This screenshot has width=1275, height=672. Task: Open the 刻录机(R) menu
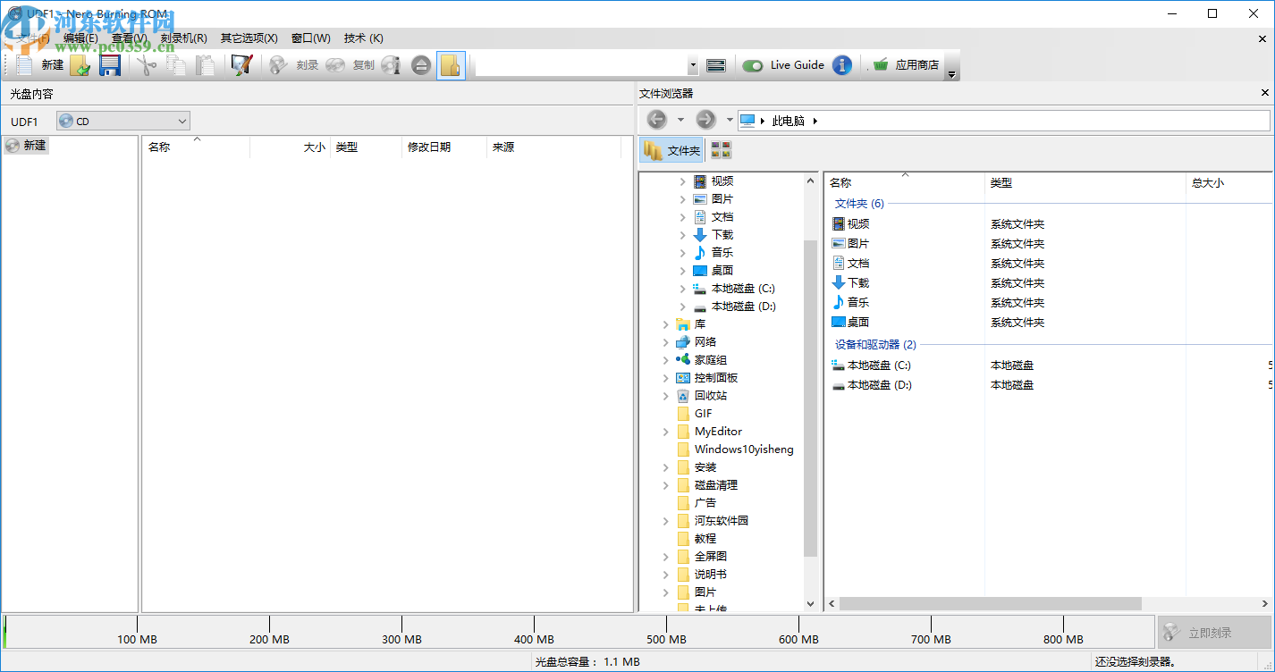[x=183, y=38]
